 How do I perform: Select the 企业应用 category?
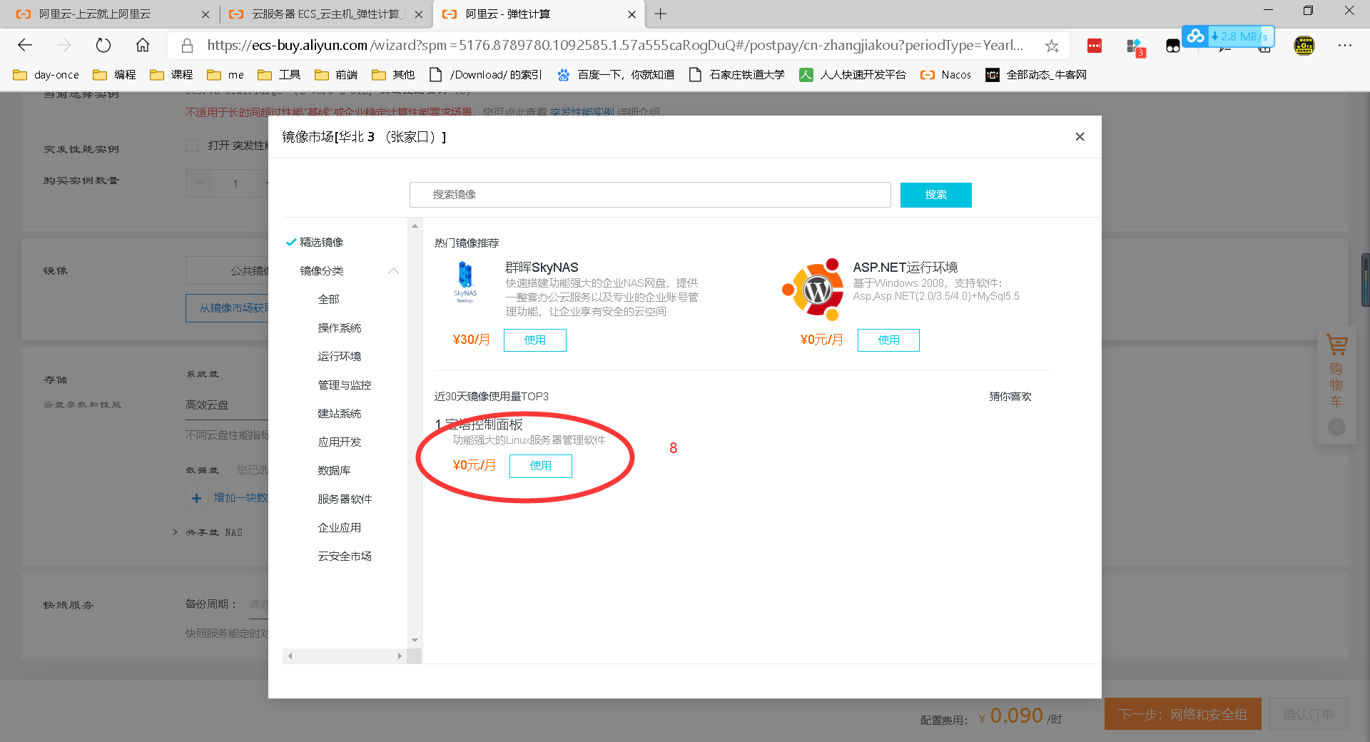339,528
